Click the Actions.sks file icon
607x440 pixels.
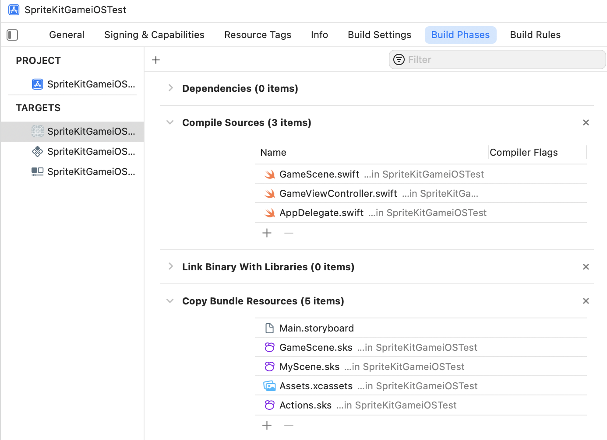tap(270, 405)
